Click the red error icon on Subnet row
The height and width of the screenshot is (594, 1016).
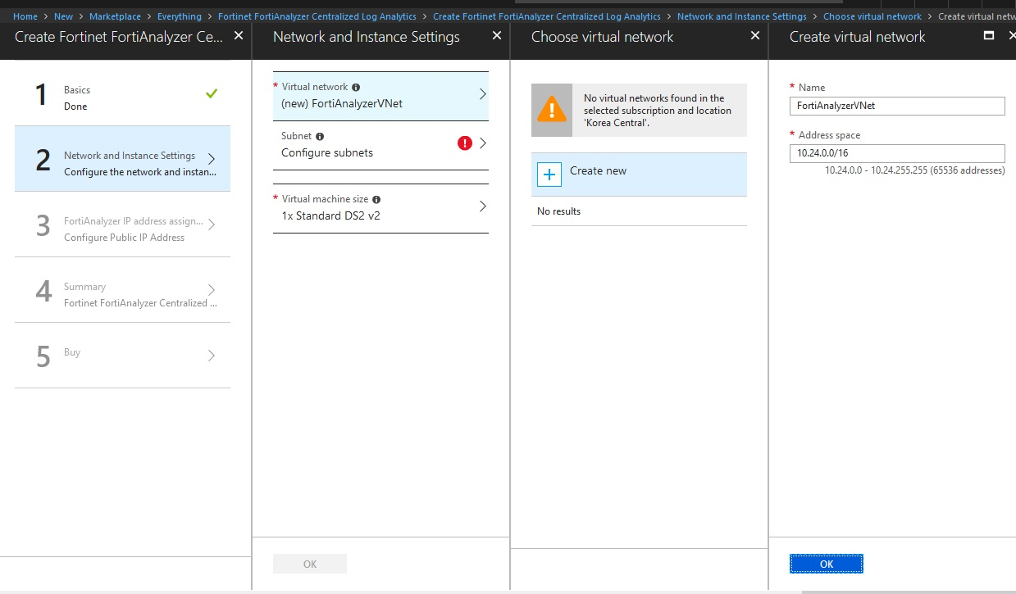point(465,143)
